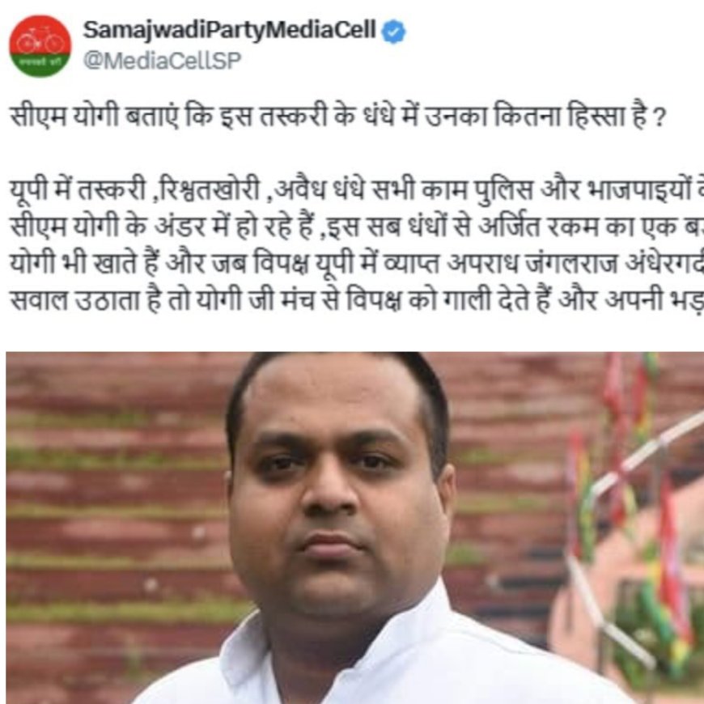Open the SamajwadiPartyMediaCell display name
The width and height of the screenshot is (704, 704).
pyautogui.click(x=230, y=31)
